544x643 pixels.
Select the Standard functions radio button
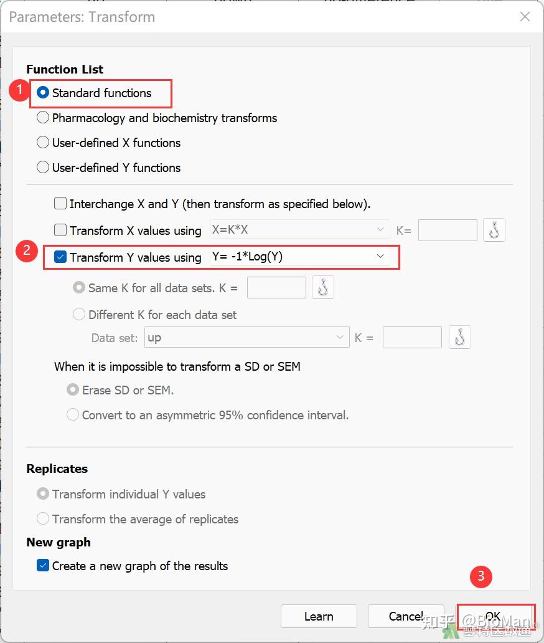(x=43, y=93)
